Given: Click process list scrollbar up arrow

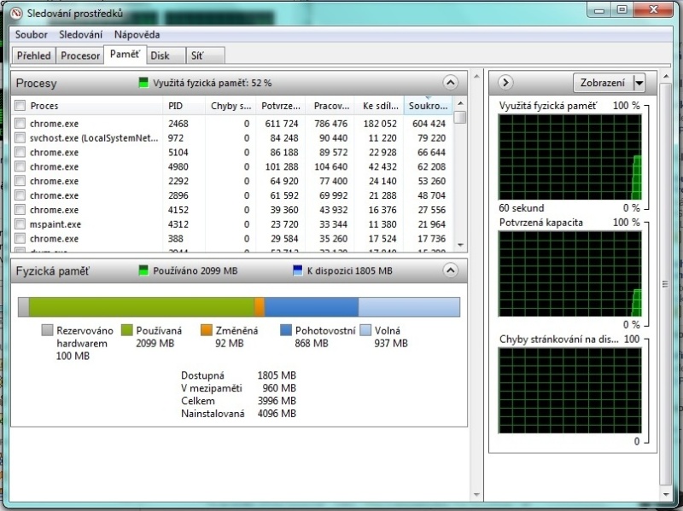Looking at the screenshot, I should [460, 103].
